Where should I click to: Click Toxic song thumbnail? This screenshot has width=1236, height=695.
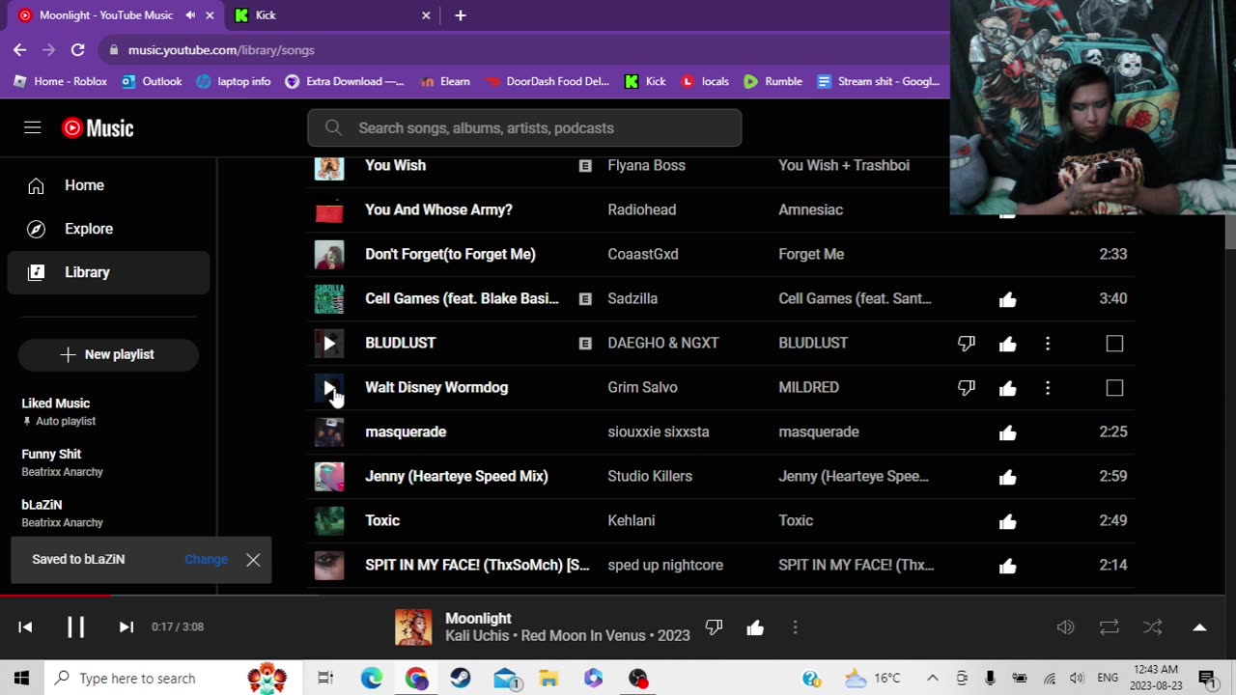click(x=329, y=520)
